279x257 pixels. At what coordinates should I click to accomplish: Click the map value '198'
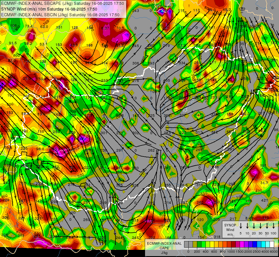click(89, 45)
